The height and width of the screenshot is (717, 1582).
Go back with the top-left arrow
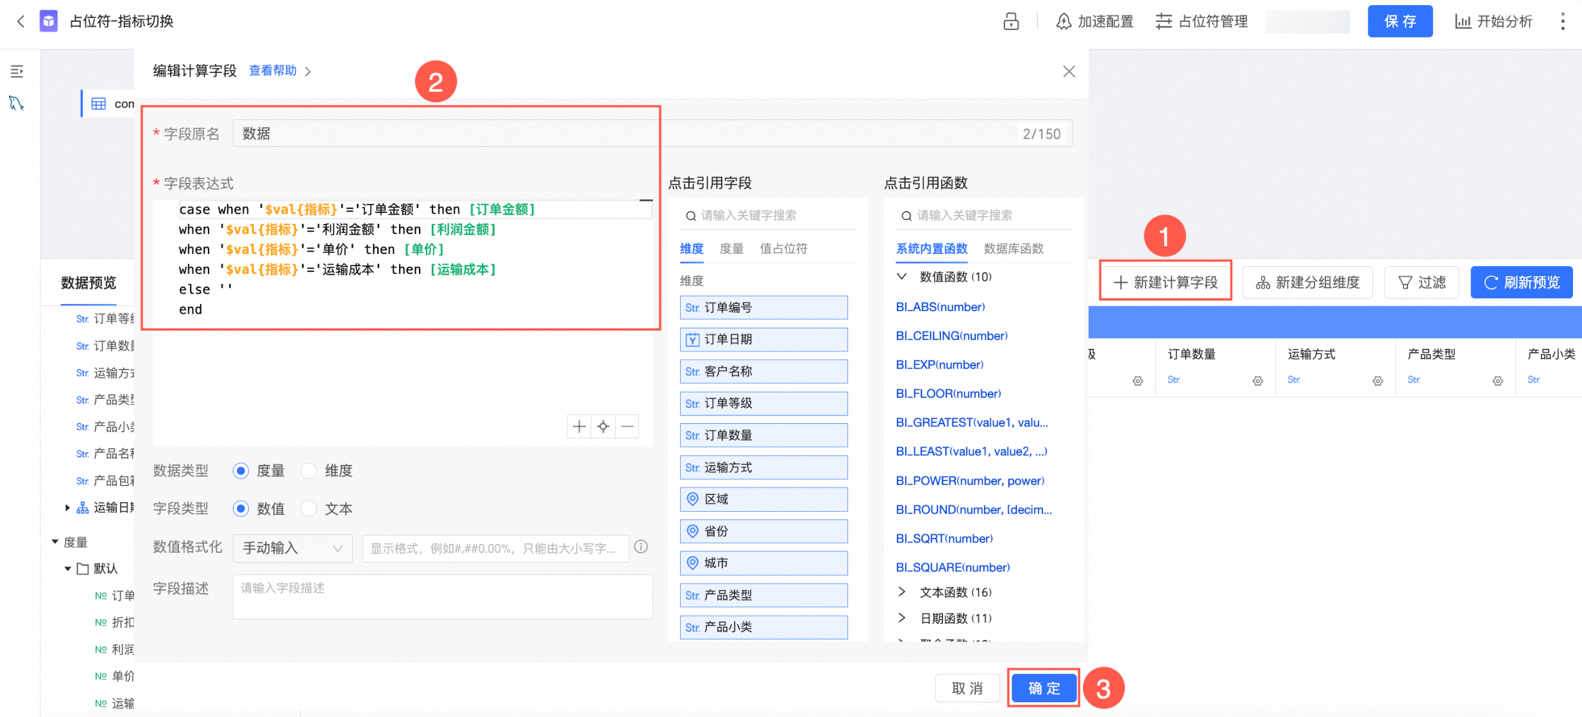[21, 21]
